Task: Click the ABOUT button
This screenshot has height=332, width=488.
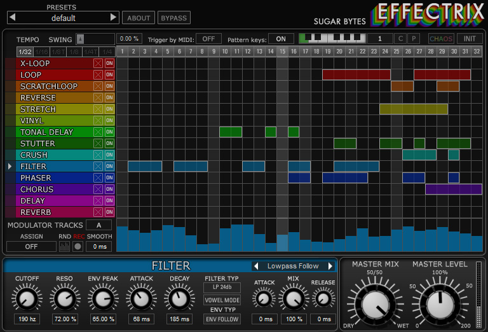Action: click(x=138, y=18)
